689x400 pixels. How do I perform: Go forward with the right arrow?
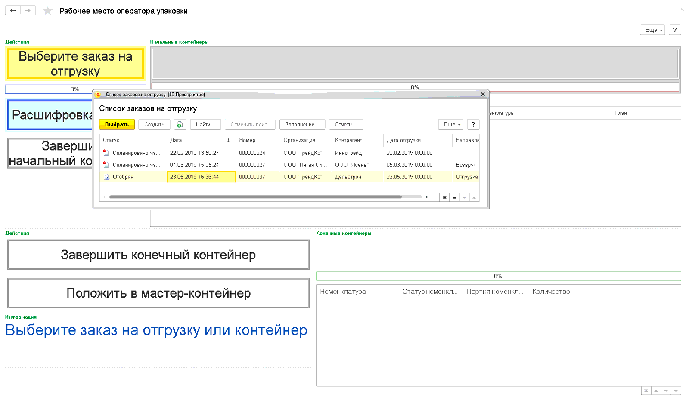pos(28,10)
